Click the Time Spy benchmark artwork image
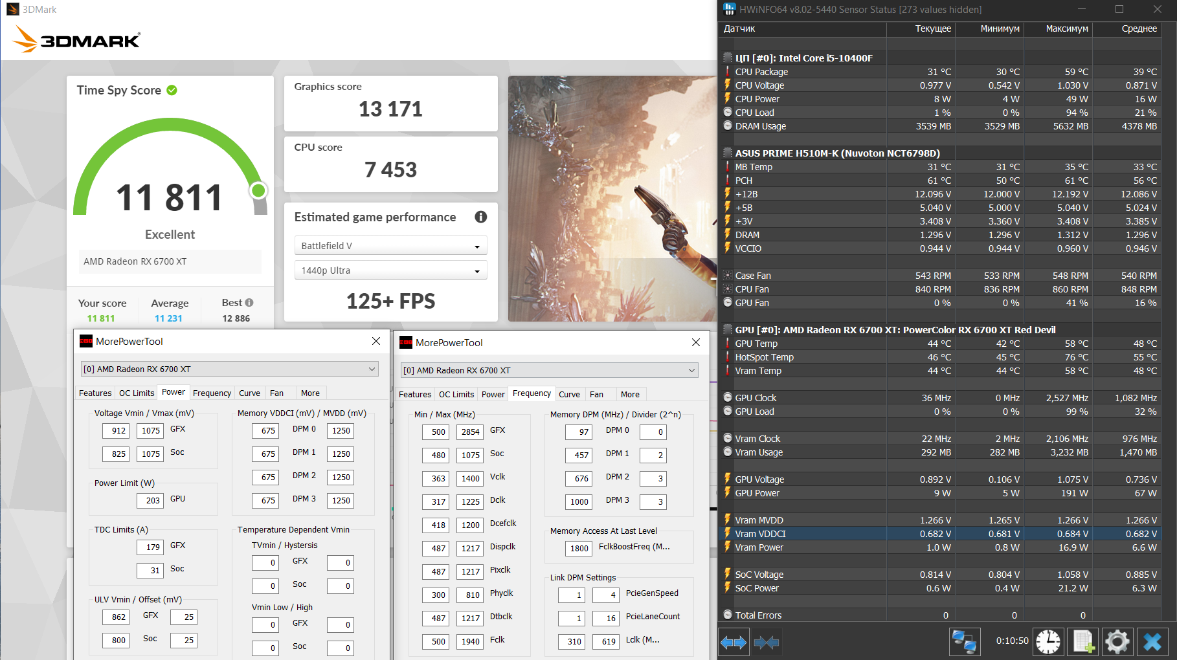 [612, 199]
